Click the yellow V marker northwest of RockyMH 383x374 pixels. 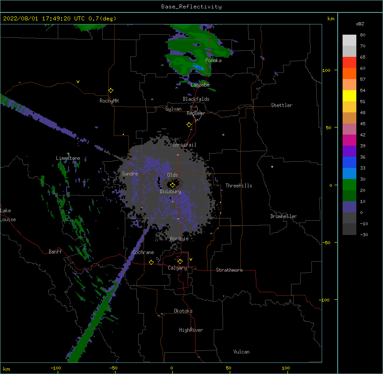[78, 82]
